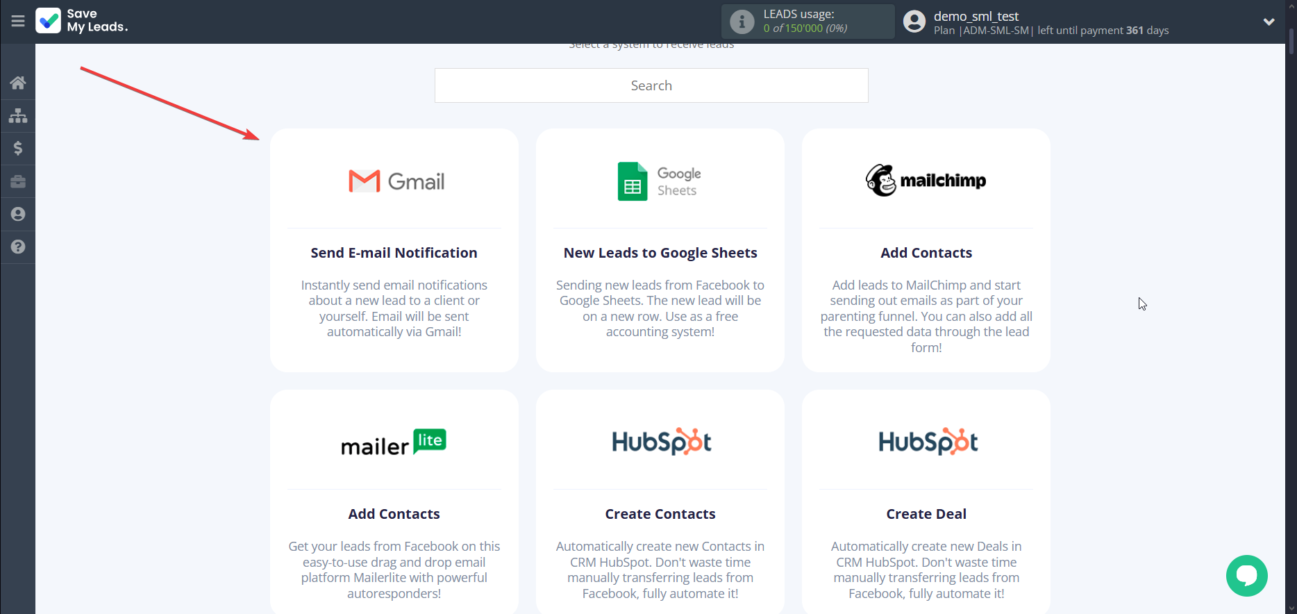Open profile user icon in sidebar
The image size is (1297, 614).
point(18,214)
